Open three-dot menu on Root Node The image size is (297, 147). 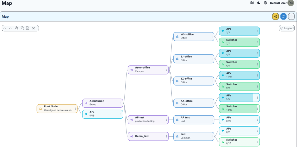pos(75,109)
